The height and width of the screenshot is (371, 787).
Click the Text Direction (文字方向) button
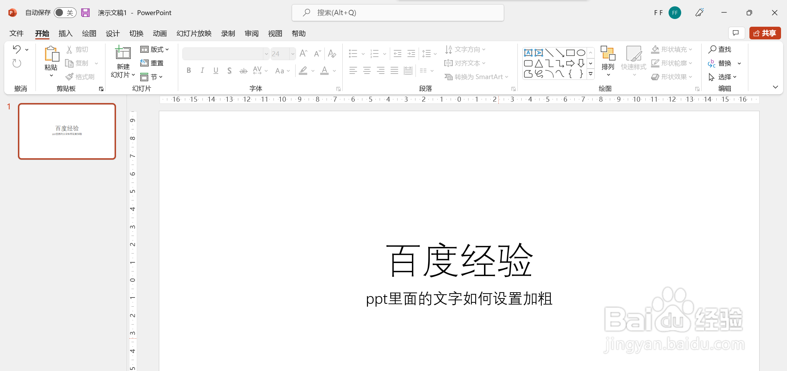(465, 49)
